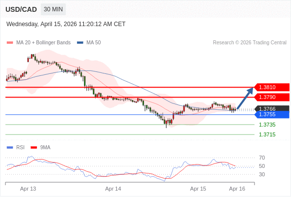Click the Apr 15 date axis label
291x197 pixels.
pyautogui.click(x=198, y=189)
